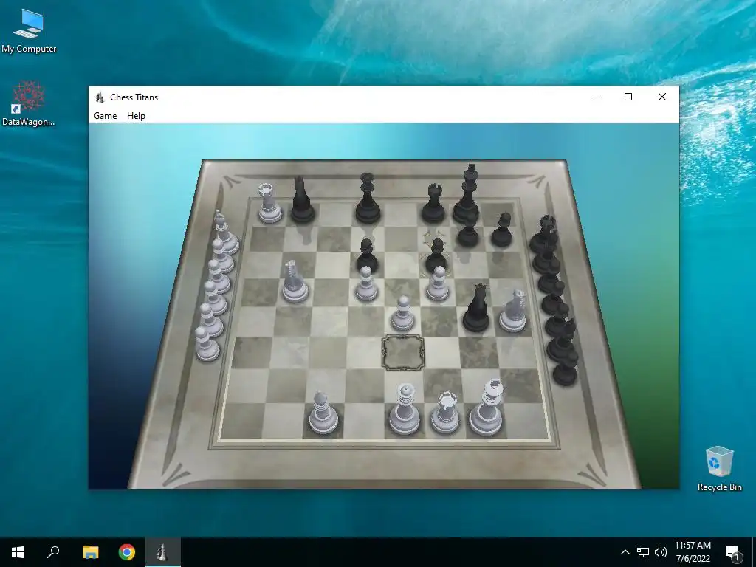Show hidden system tray icons
The width and height of the screenshot is (756, 567).
(x=625, y=552)
